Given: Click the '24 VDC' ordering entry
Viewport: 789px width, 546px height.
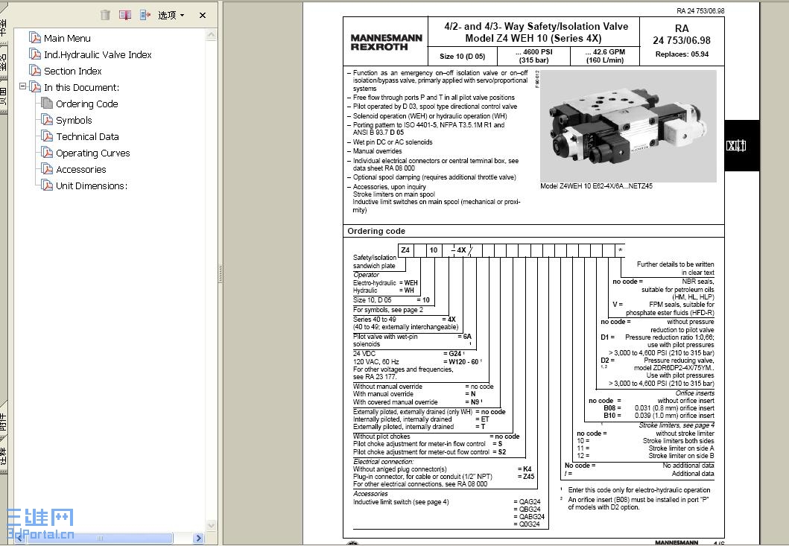Looking at the screenshot, I should pos(364,354).
